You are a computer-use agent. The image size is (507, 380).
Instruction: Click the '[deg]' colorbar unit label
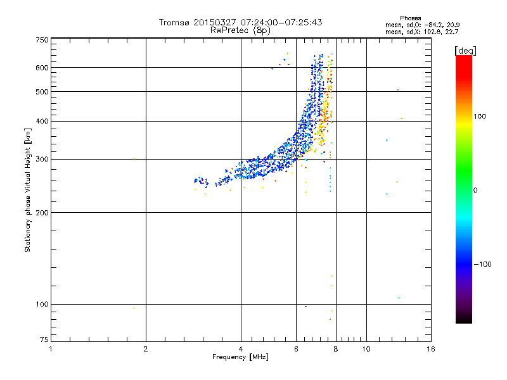tap(465, 51)
